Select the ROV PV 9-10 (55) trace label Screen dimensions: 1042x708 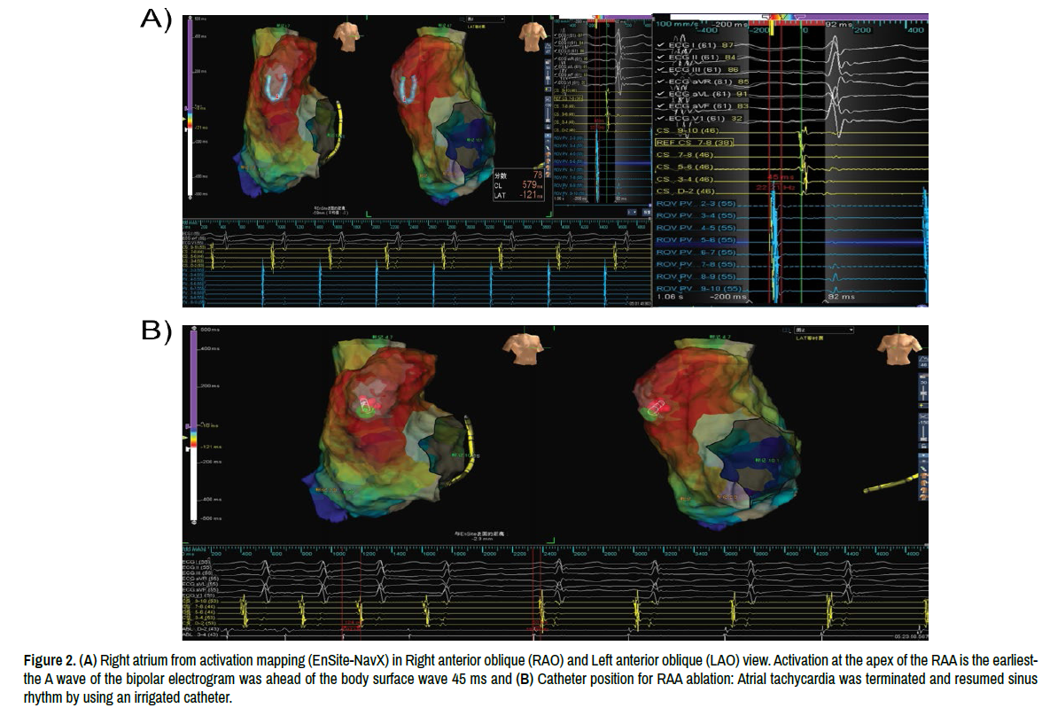click(x=699, y=289)
